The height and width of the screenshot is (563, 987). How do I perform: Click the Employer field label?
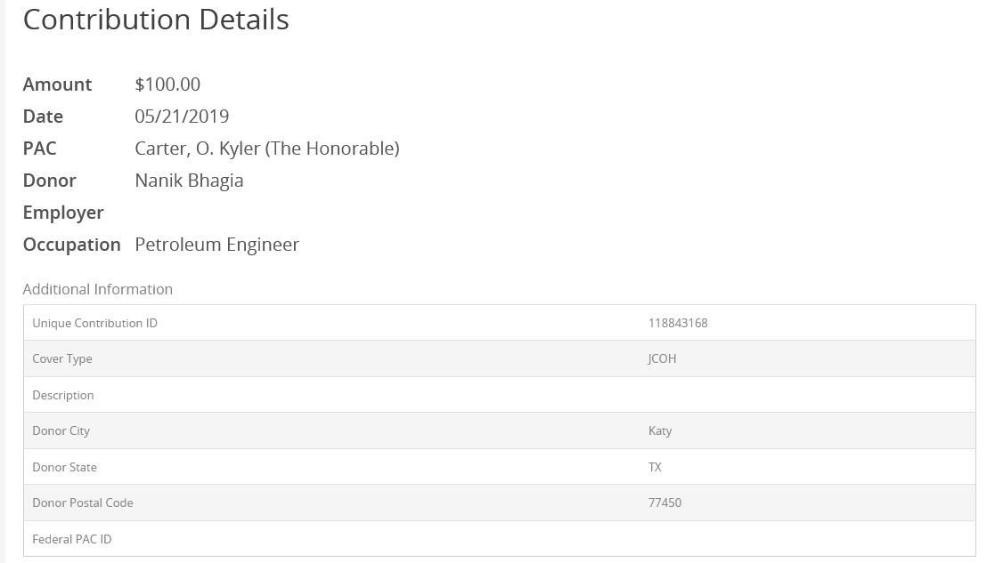click(63, 213)
